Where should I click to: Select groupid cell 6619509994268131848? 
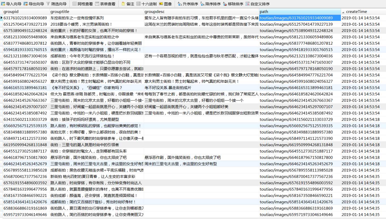point(26,145)
